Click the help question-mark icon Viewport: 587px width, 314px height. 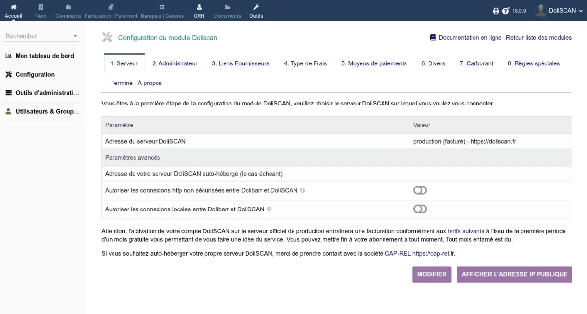point(506,11)
